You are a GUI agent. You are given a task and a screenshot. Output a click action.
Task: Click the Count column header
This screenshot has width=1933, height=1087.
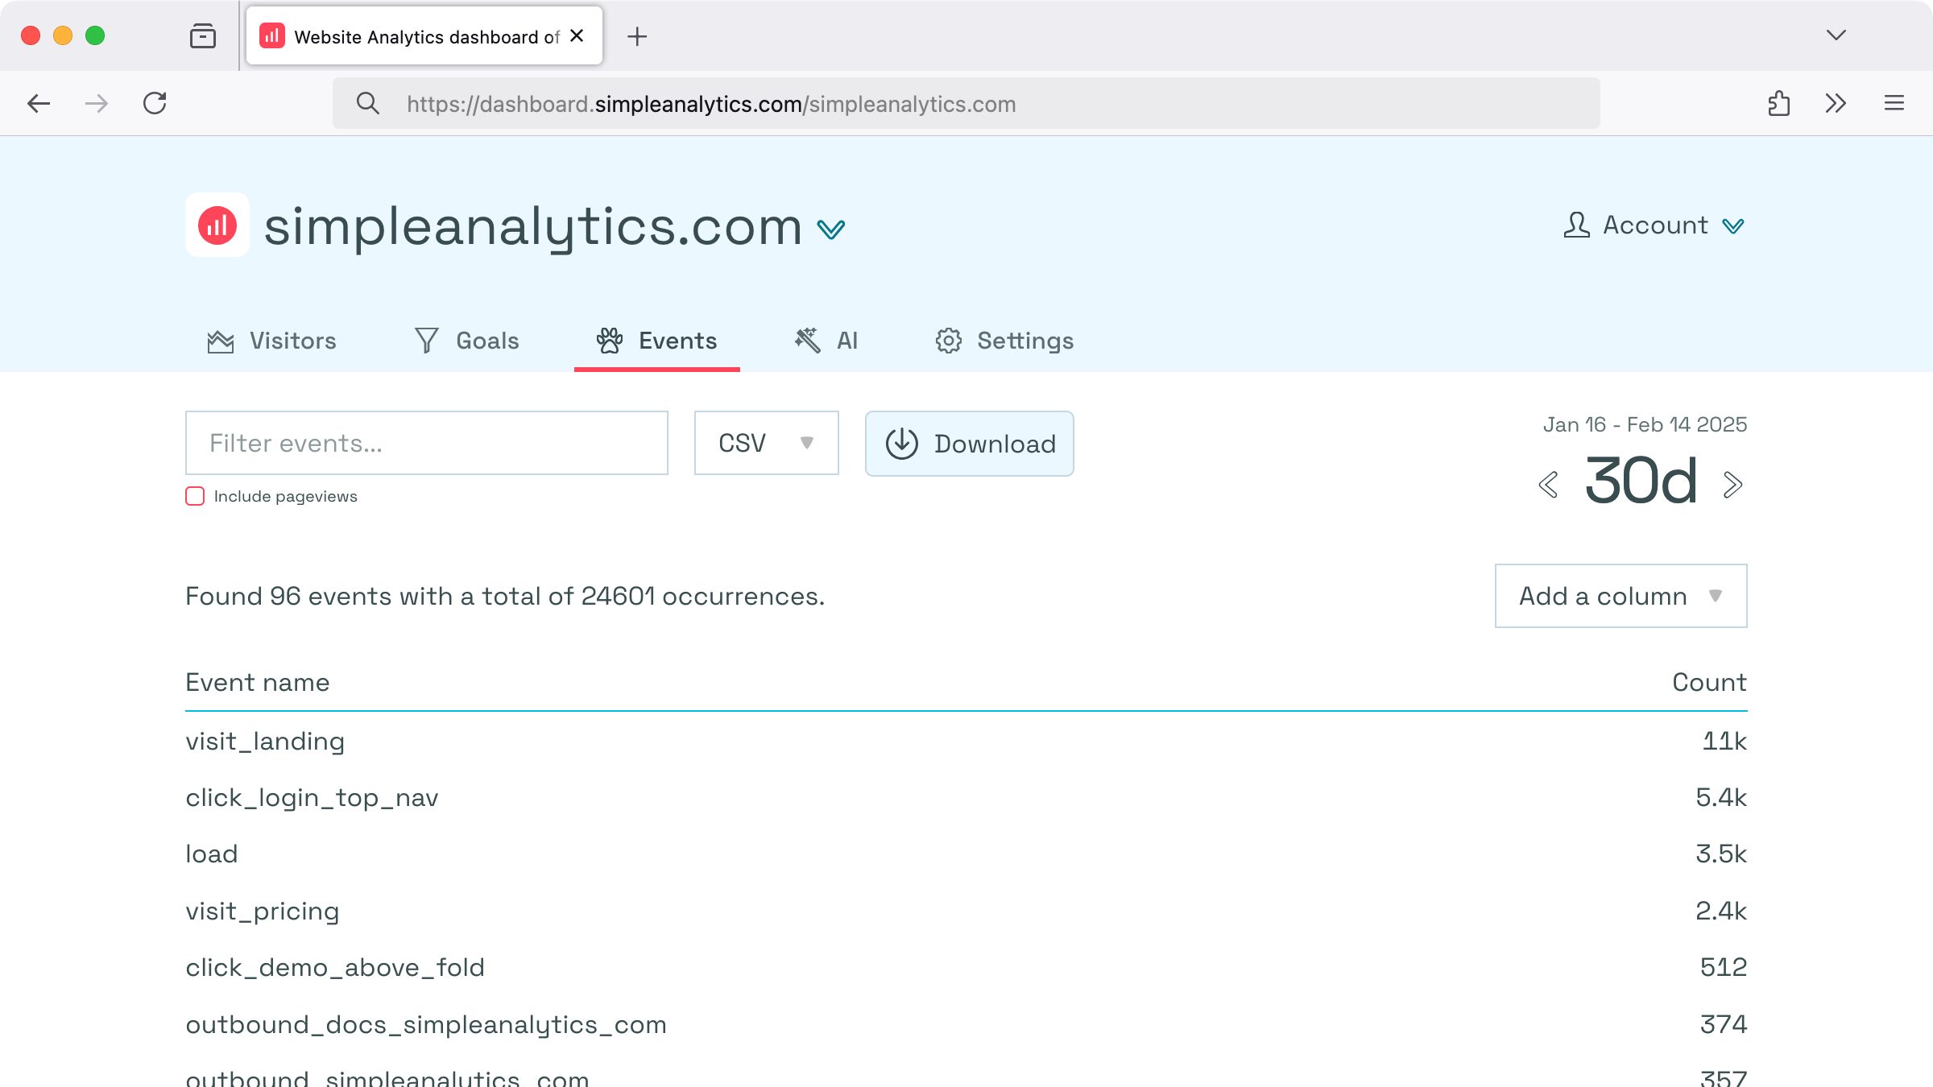point(1709,682)
